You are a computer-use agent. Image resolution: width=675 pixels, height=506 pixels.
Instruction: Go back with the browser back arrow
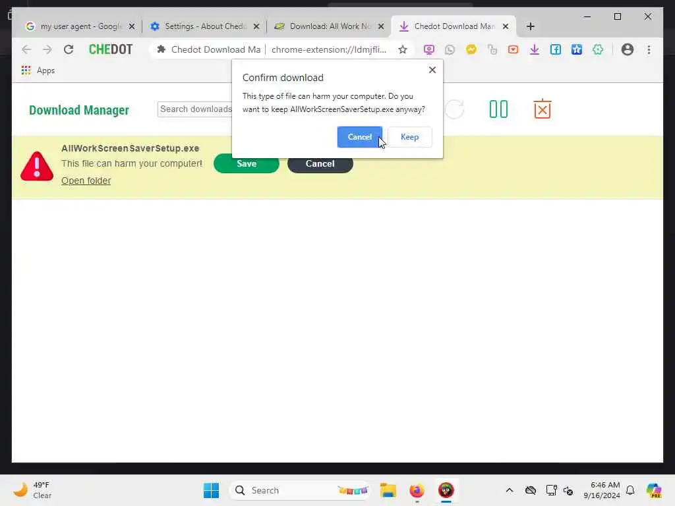click(26, 49)
